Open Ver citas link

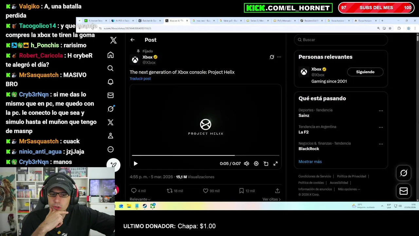point(272,199)
